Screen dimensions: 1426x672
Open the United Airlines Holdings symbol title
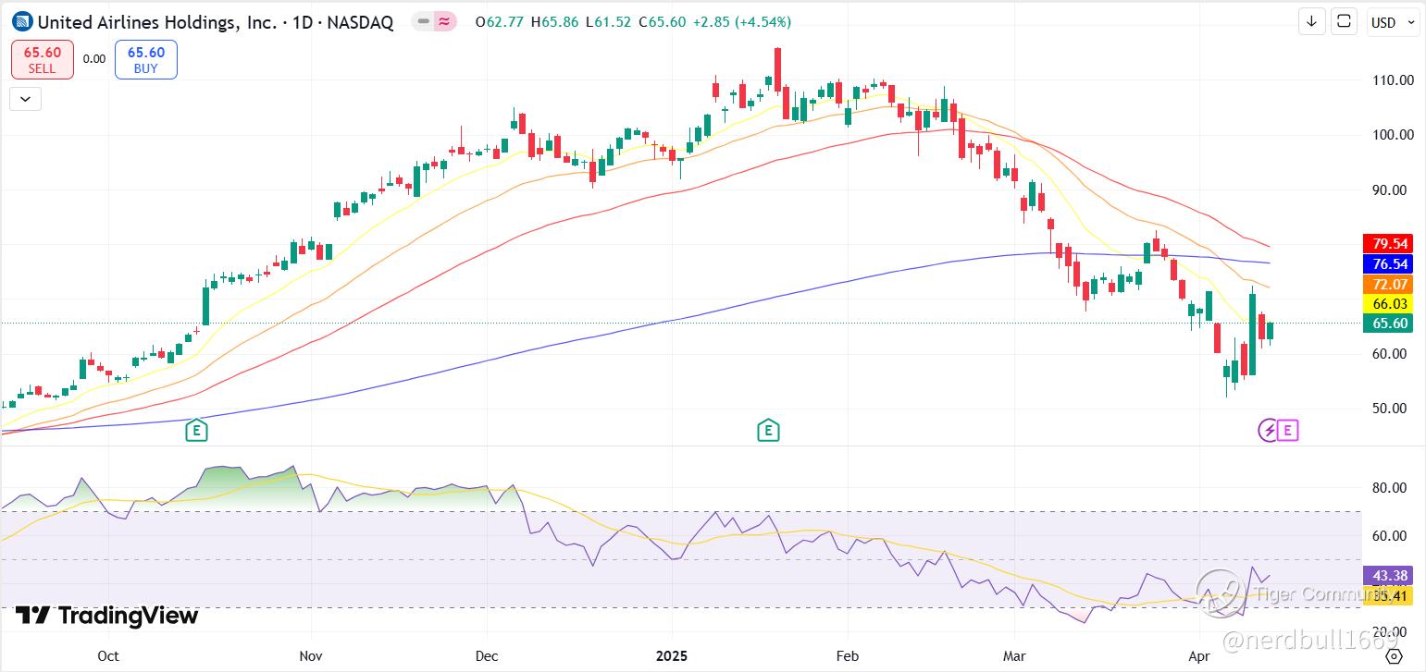(215, 22)
